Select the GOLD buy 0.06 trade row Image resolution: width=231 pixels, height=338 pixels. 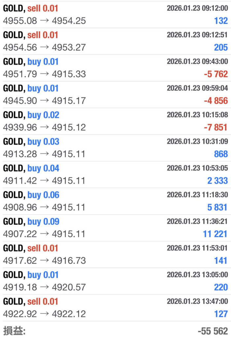[x=115, y=201]
